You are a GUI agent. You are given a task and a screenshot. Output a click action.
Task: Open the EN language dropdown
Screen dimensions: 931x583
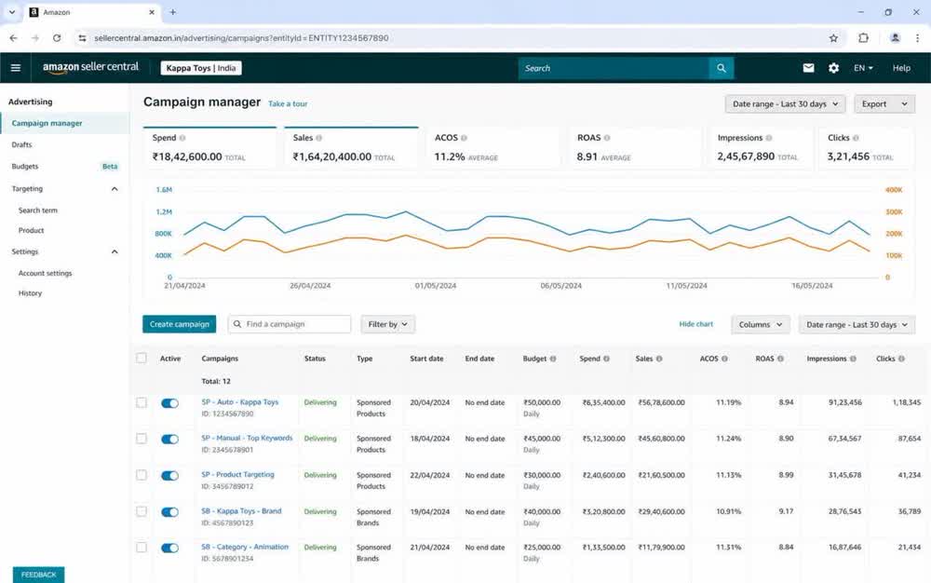pos(863,68)
